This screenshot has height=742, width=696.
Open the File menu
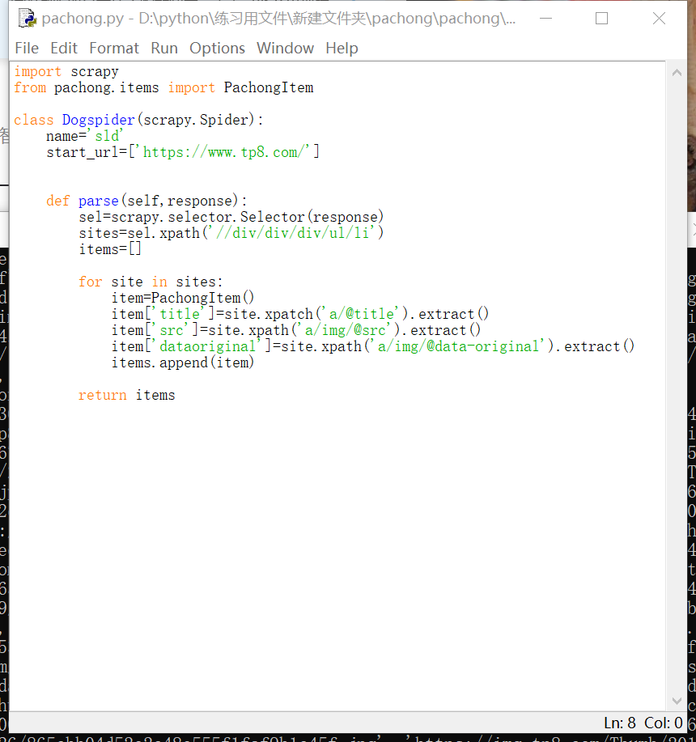coord(27,49)
